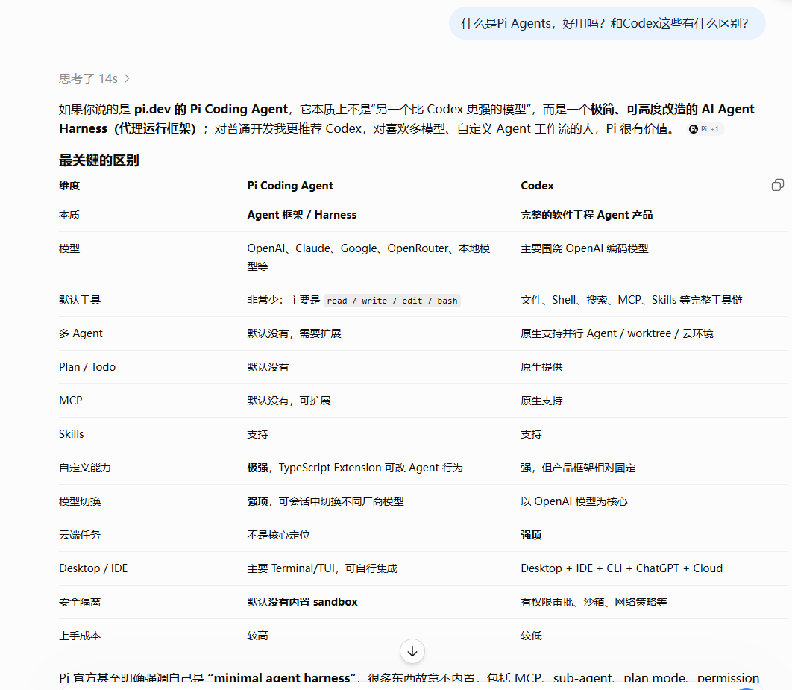This screenshot has height=690, width=792.
Task: Click the row label "MCP"
Action: [x=70, y=401]
